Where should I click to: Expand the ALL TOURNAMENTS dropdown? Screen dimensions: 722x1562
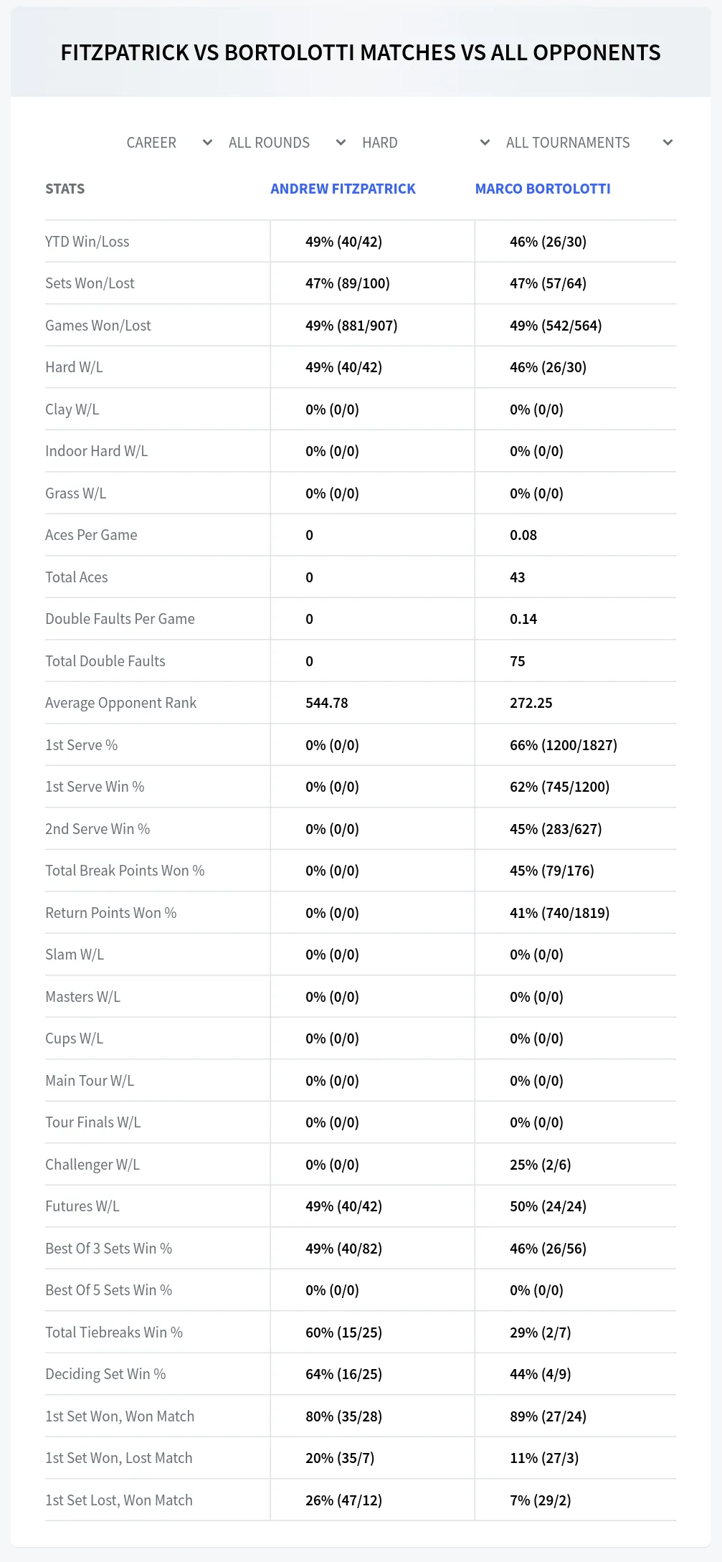589,143
